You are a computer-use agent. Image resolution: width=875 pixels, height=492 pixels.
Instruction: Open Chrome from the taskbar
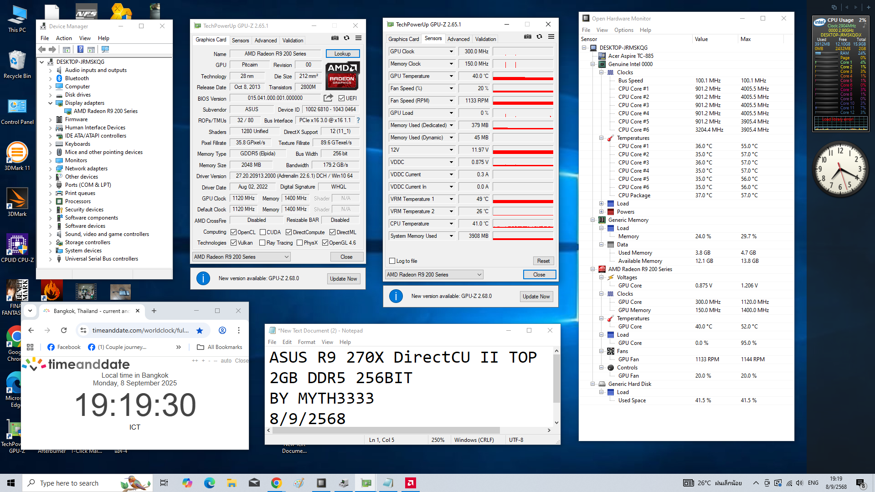pos(276,483)
